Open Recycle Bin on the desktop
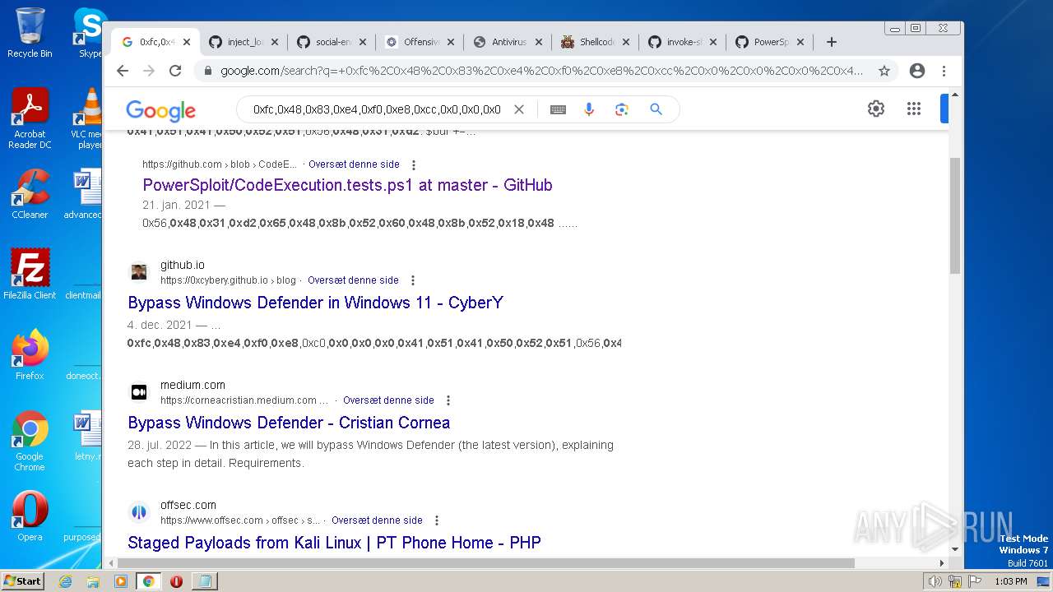Image resolution: width=1053 pixels, height=592 pixels. click(x=30, y=33)
